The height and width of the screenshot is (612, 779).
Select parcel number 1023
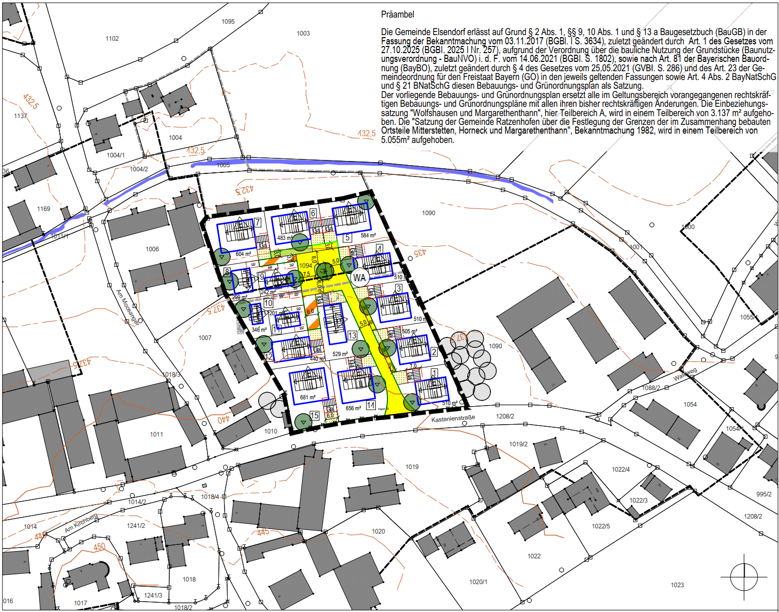(x=677, y=585)
